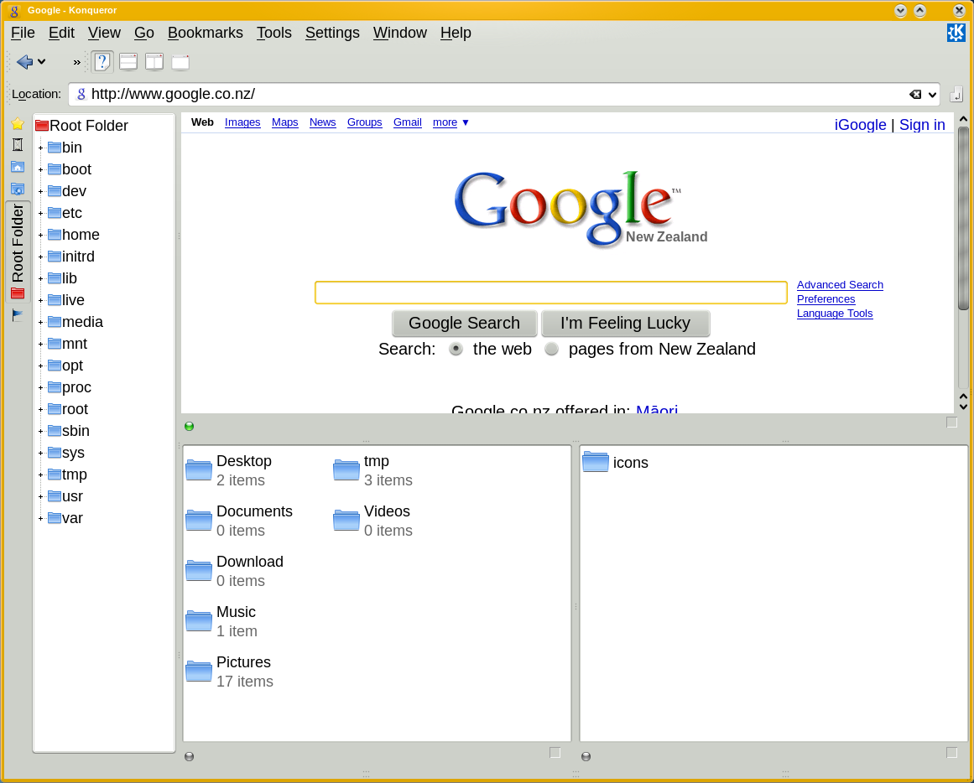Expand the bin tree folder
This screenshot has width=974, height=783.
[40, 148]
